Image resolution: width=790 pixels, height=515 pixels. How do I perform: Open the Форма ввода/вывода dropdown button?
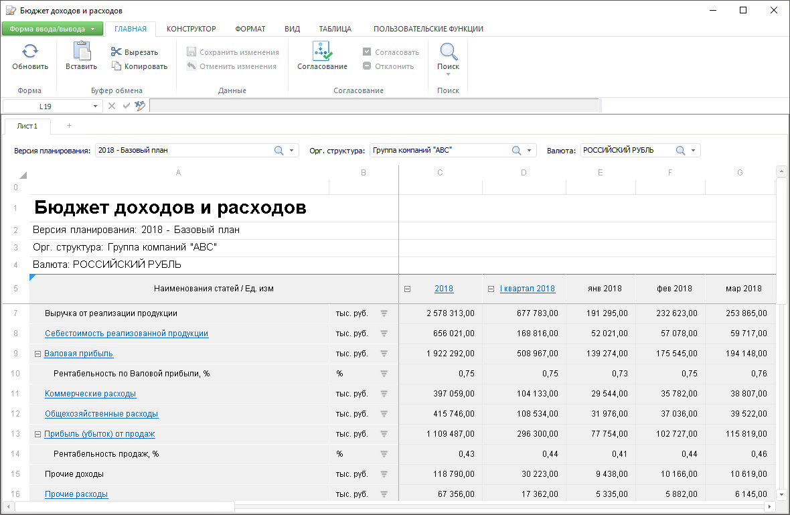(52, 29)
